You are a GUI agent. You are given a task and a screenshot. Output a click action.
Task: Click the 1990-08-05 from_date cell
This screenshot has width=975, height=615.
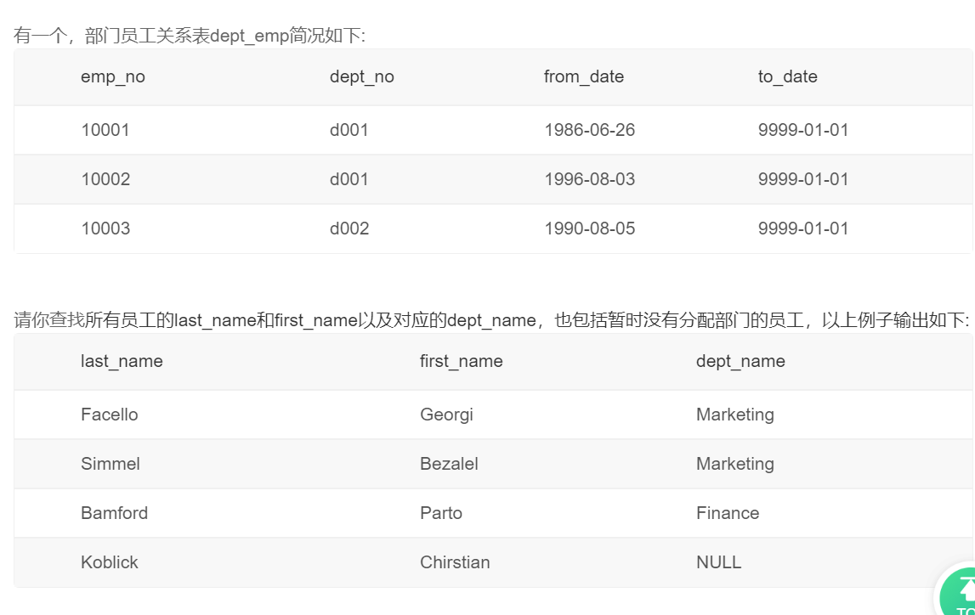(x=590, y=229)
